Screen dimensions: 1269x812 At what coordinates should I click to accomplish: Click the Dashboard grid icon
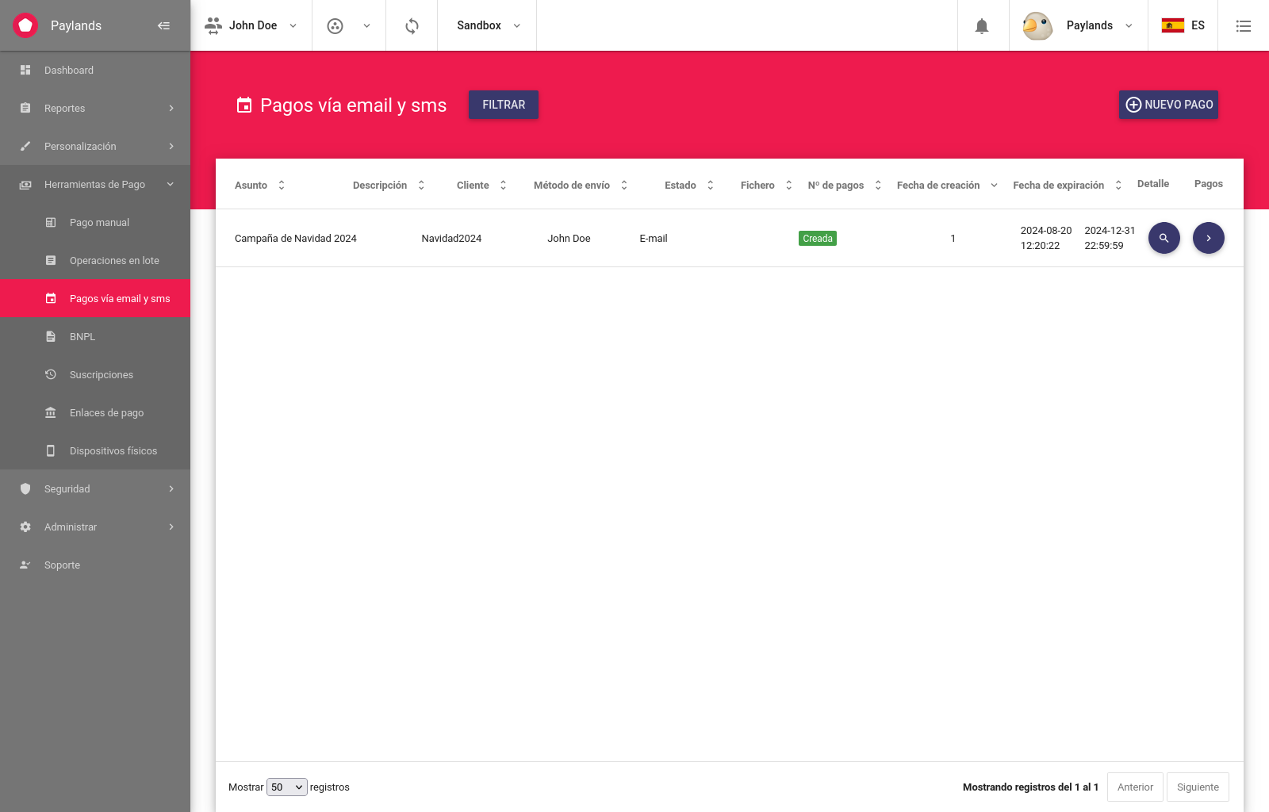coord(25,70)
